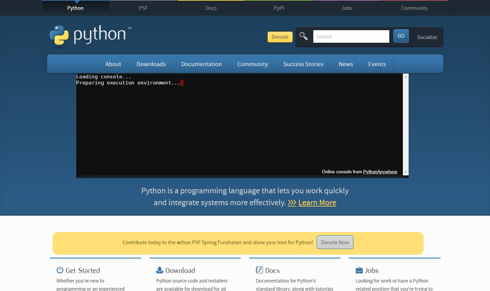Click inside the interactive console

click(239, 124)
